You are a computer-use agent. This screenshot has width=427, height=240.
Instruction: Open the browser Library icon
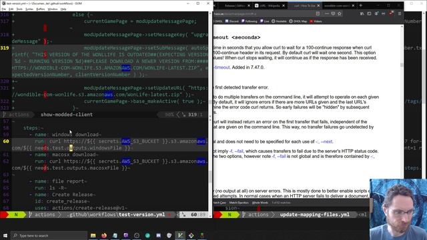(362, 13)
